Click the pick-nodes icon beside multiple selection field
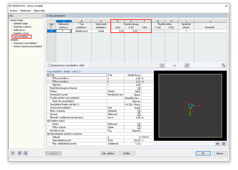Screen dimensions: 238x170 (x=162, y=66)
